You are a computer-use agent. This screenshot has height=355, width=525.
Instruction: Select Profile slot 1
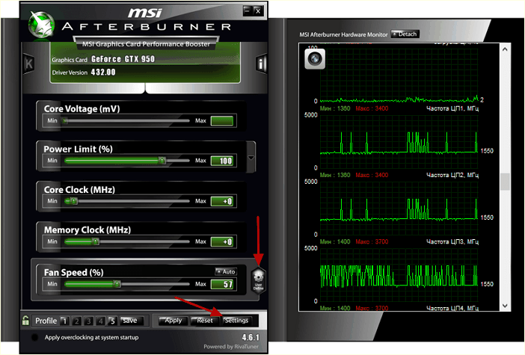point(64,321)
